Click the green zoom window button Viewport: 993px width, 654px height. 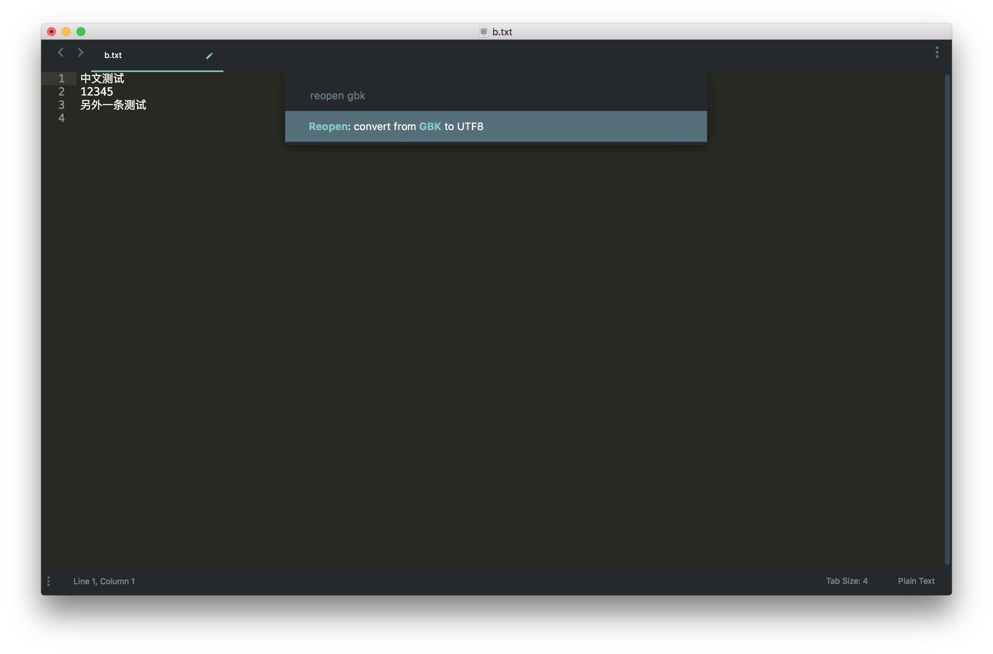pos(81,32)
